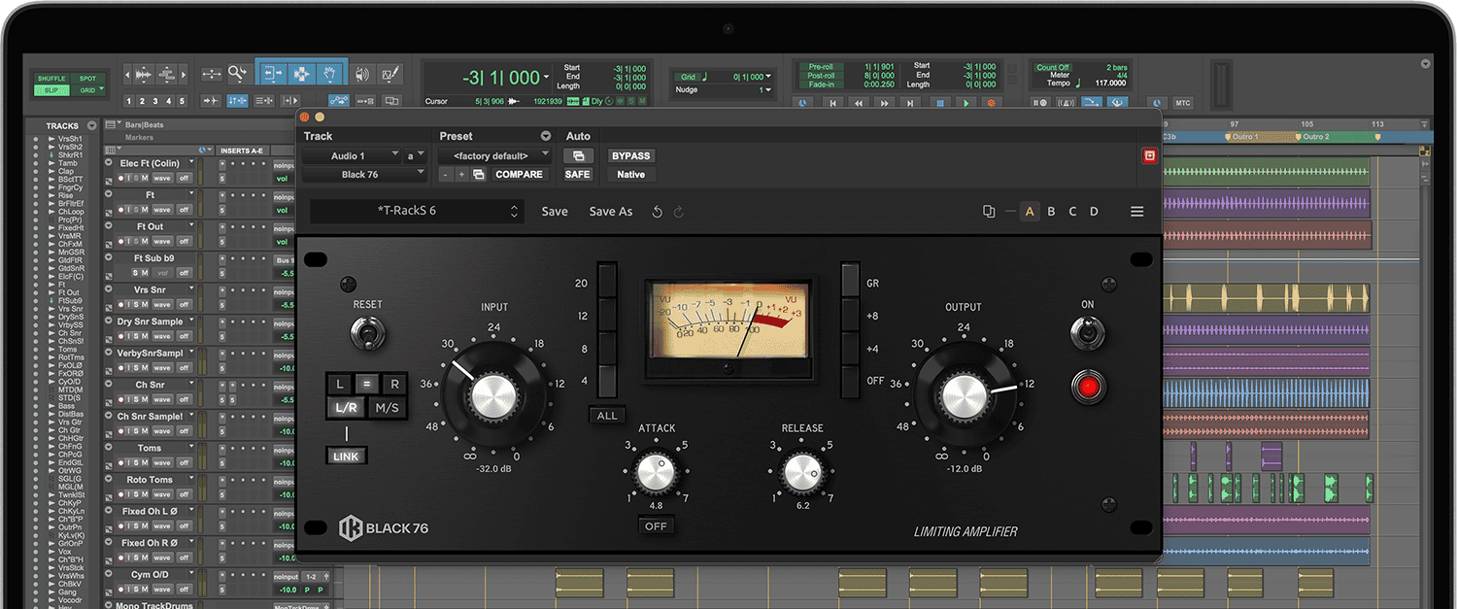Click the red Record transport button
This screenshot has width=1457, height=609.
click(991, 102)
